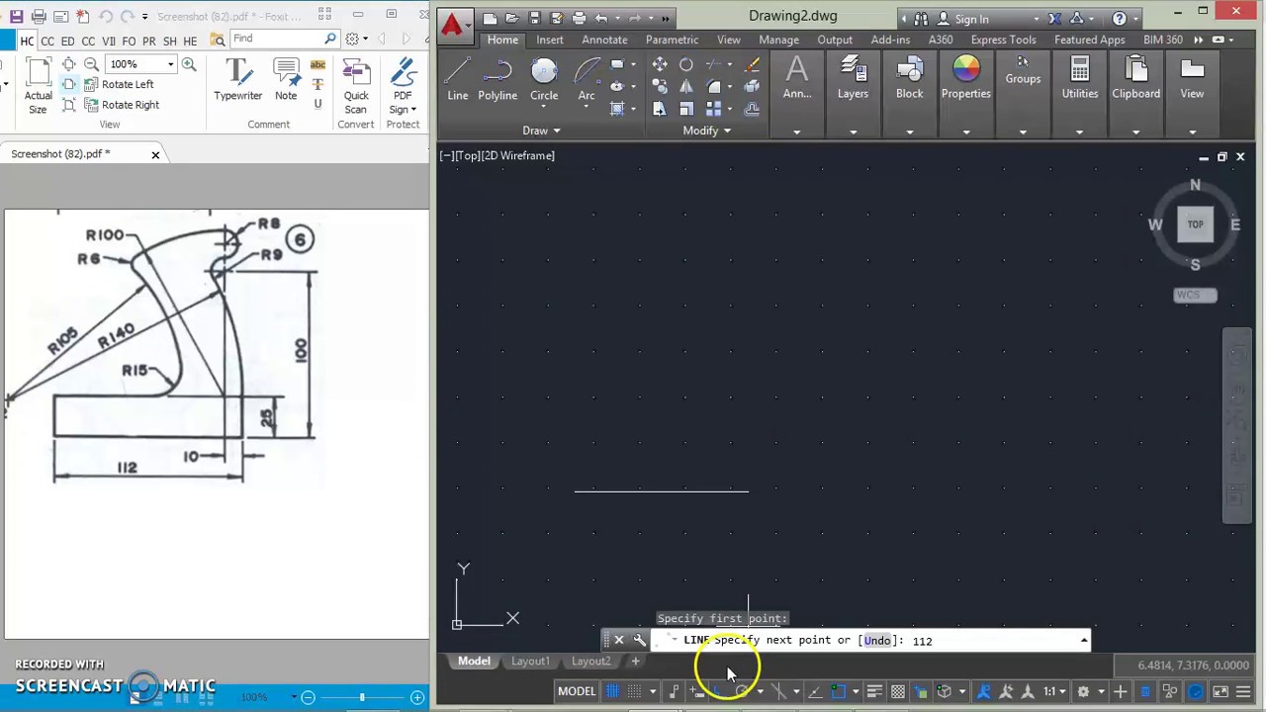The height and width of the screenshot is (712, 1266).
Task: Expand the Modify panel dropdown
Action: tap(707, 131)
